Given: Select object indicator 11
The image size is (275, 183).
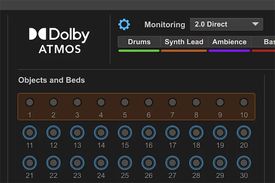Looking at the screenshot, I should (30, 132).
